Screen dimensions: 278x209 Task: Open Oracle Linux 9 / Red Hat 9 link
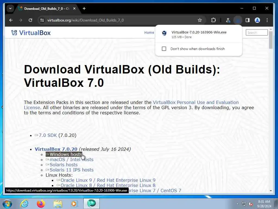108,180
